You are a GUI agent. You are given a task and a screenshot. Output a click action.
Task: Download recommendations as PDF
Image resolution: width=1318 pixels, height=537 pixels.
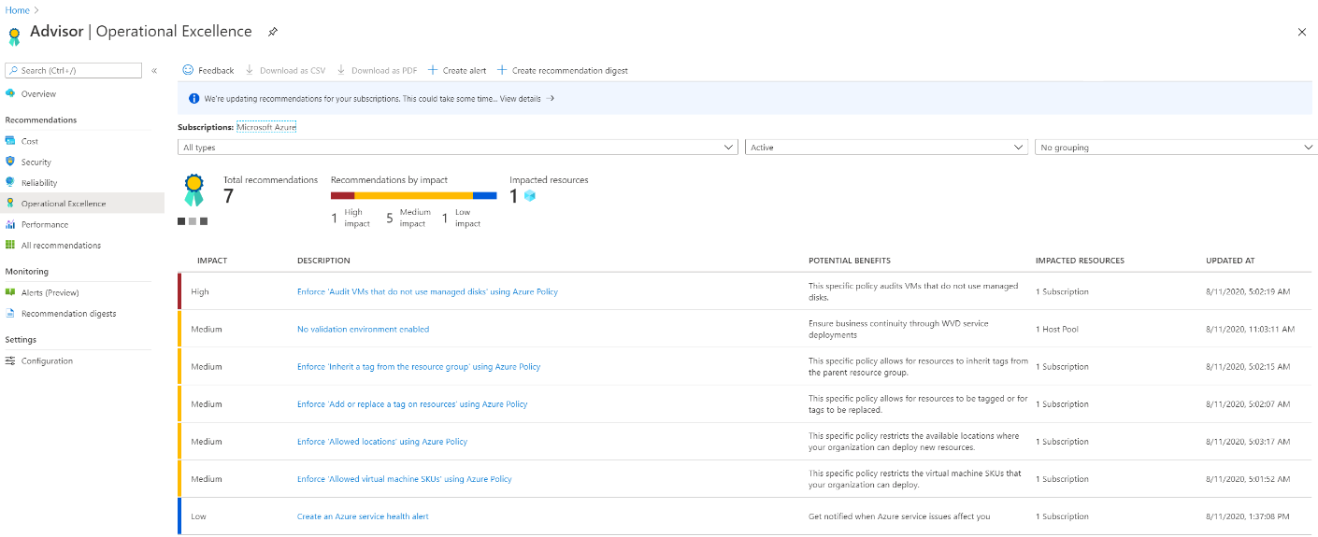(x=377, y=70)
